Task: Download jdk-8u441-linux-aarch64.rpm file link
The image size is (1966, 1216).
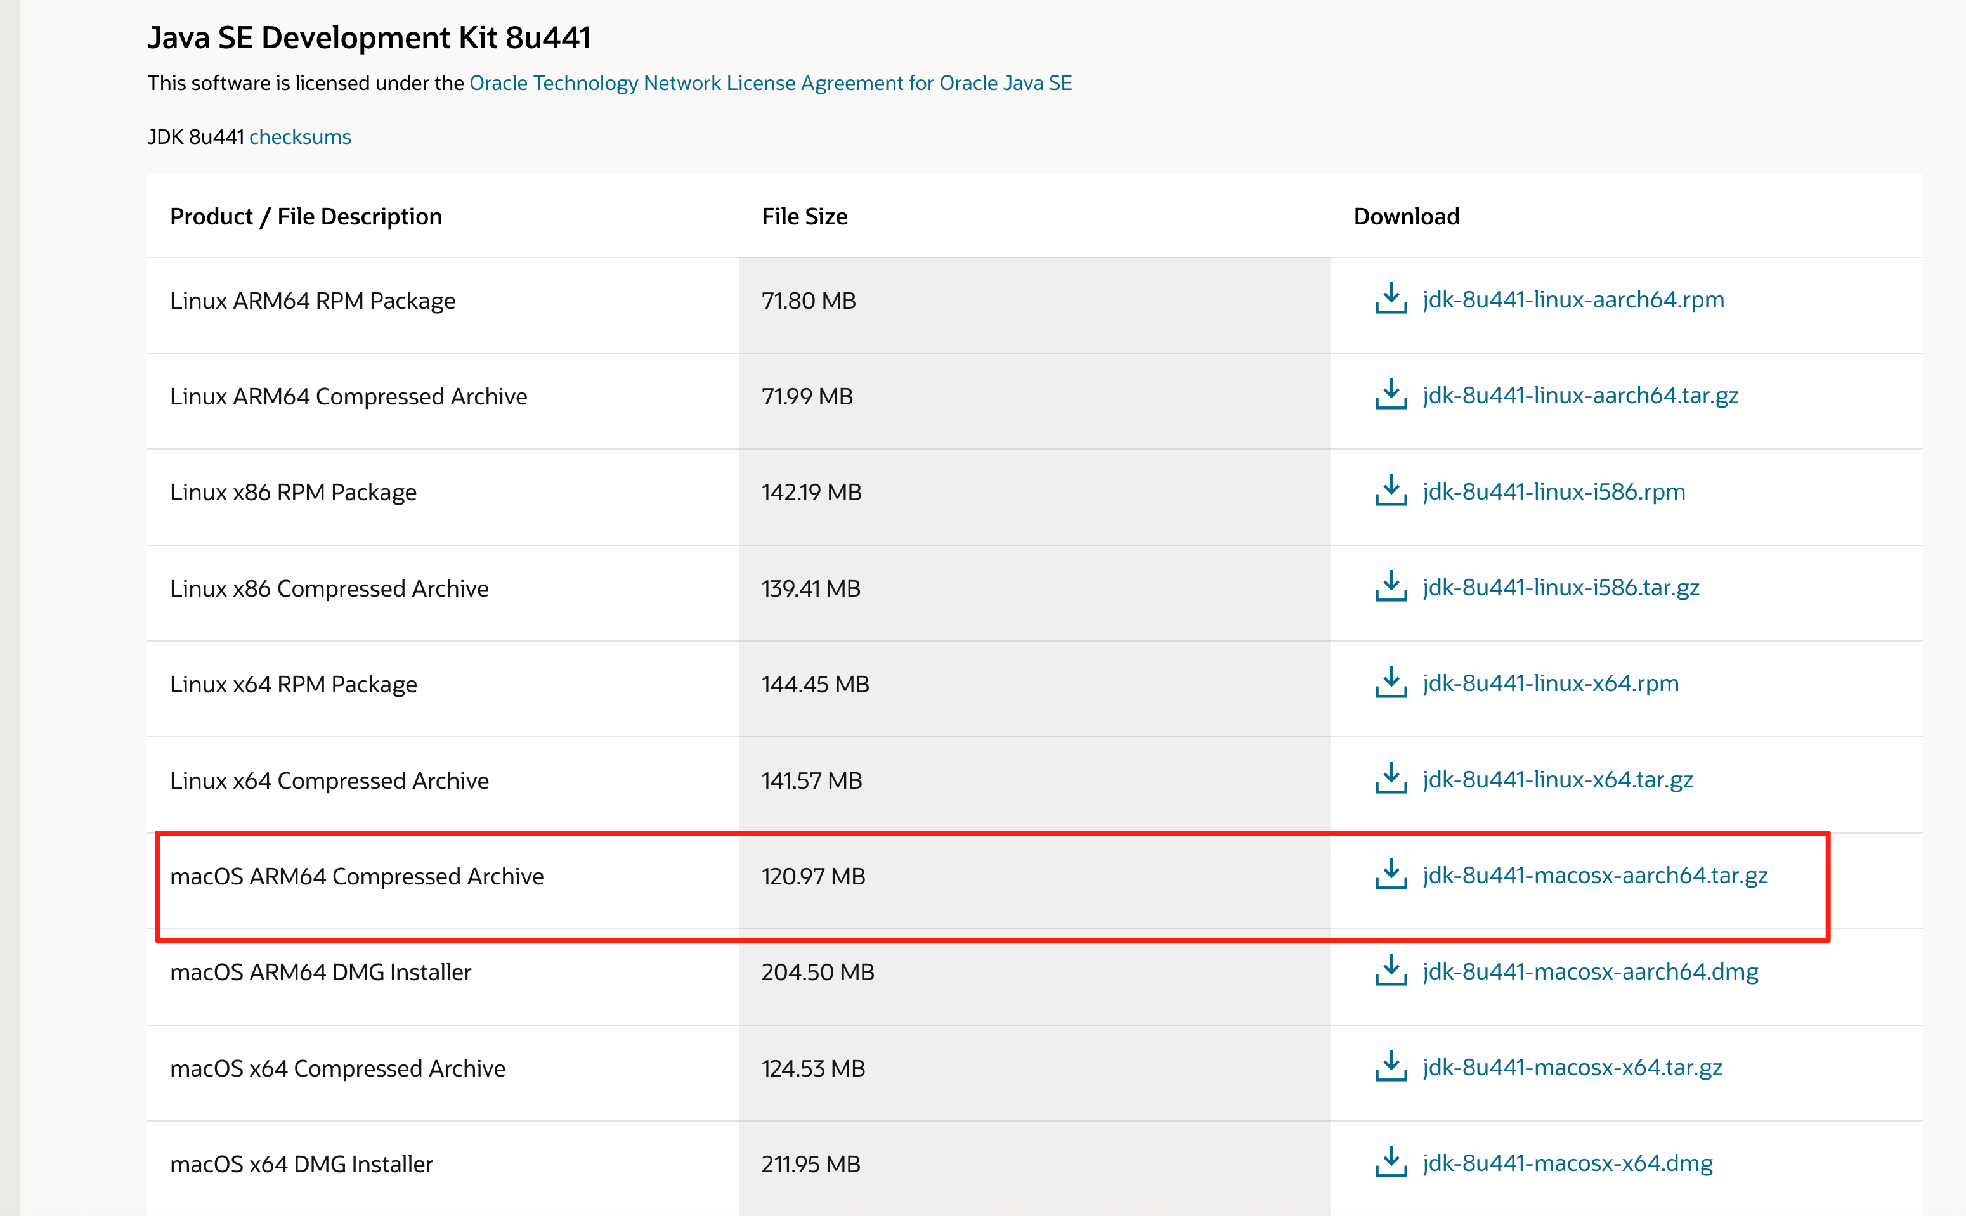Action: click(x=1573, y=299)
